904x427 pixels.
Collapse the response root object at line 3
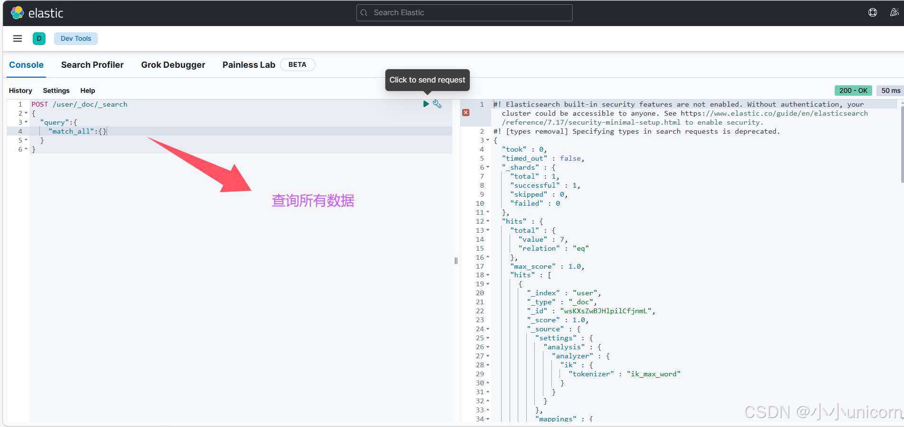tap(488, 140)
